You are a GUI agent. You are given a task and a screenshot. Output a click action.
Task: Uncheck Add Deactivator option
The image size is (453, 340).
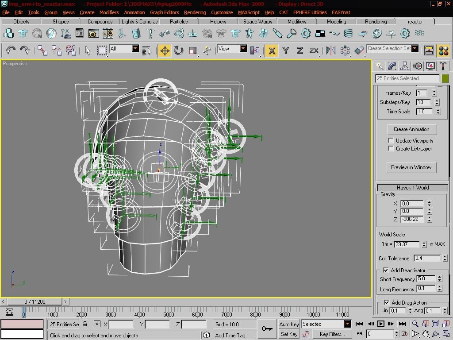(386, 270)
